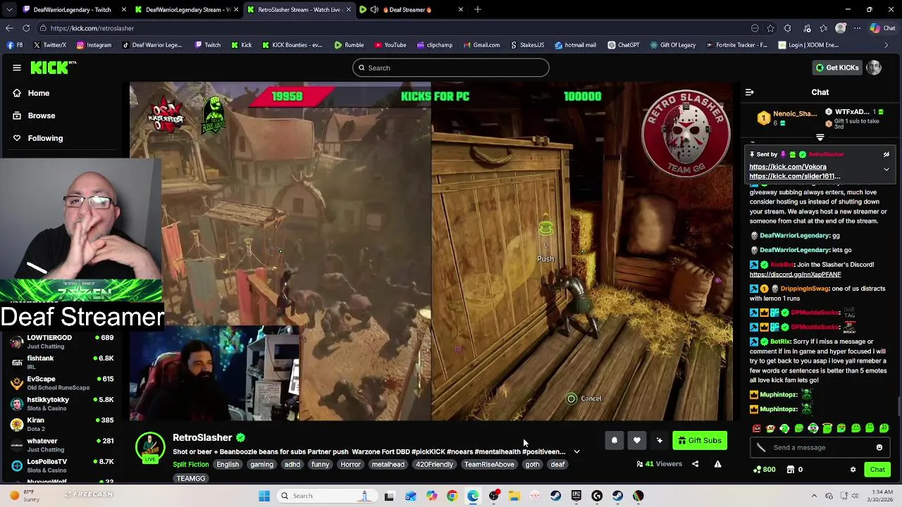The height and width of the screenshot is (507, 902).
Task: Reload the page
Action: pyautogui.click(x=26, y=28)
